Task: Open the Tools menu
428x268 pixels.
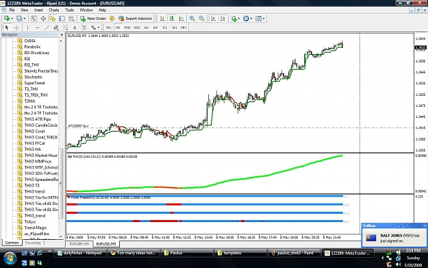Action: coord(69,10)
